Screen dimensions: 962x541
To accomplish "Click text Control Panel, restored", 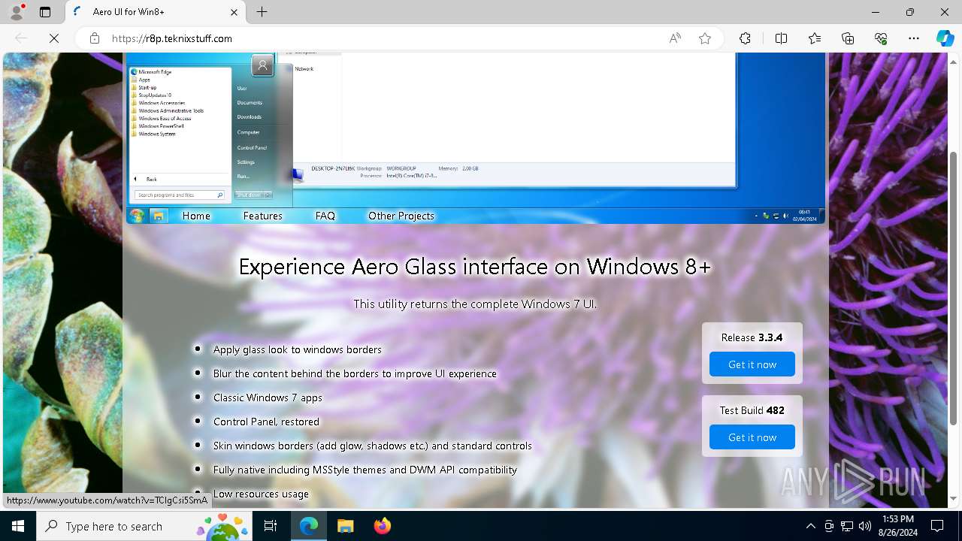I will click(266, 422).
